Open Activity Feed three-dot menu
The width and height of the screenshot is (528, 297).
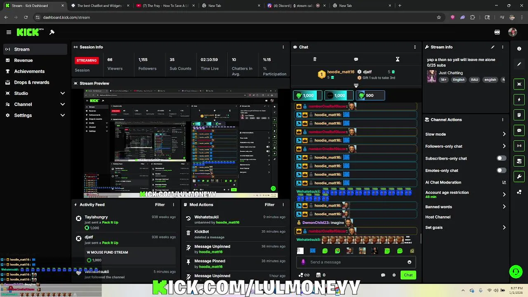(x=173, y=205)
